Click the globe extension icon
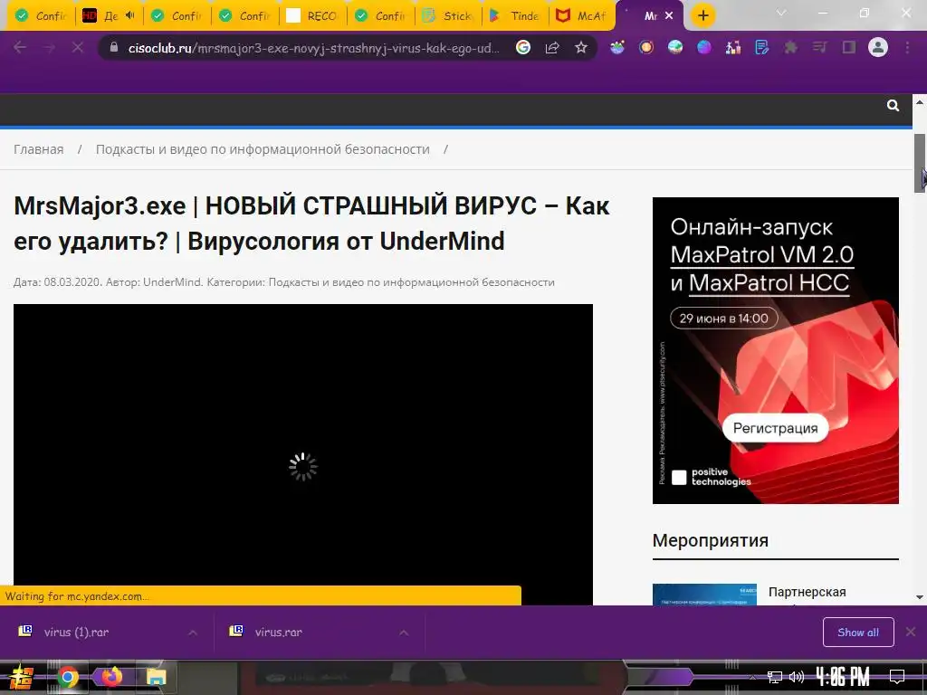927x695 pixels. coord(675,47)
